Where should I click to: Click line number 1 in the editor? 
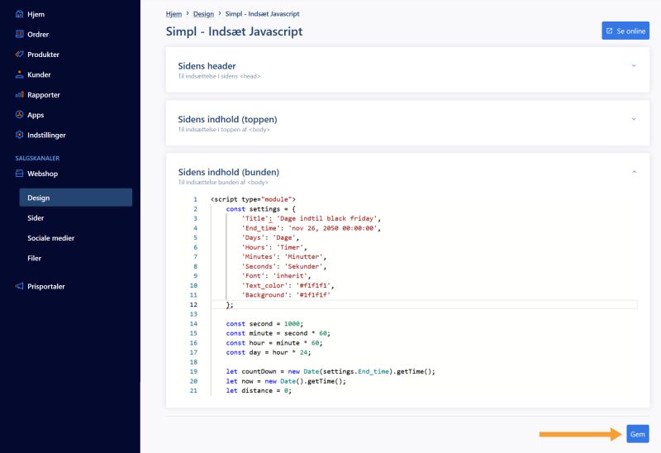click(195, 199)
